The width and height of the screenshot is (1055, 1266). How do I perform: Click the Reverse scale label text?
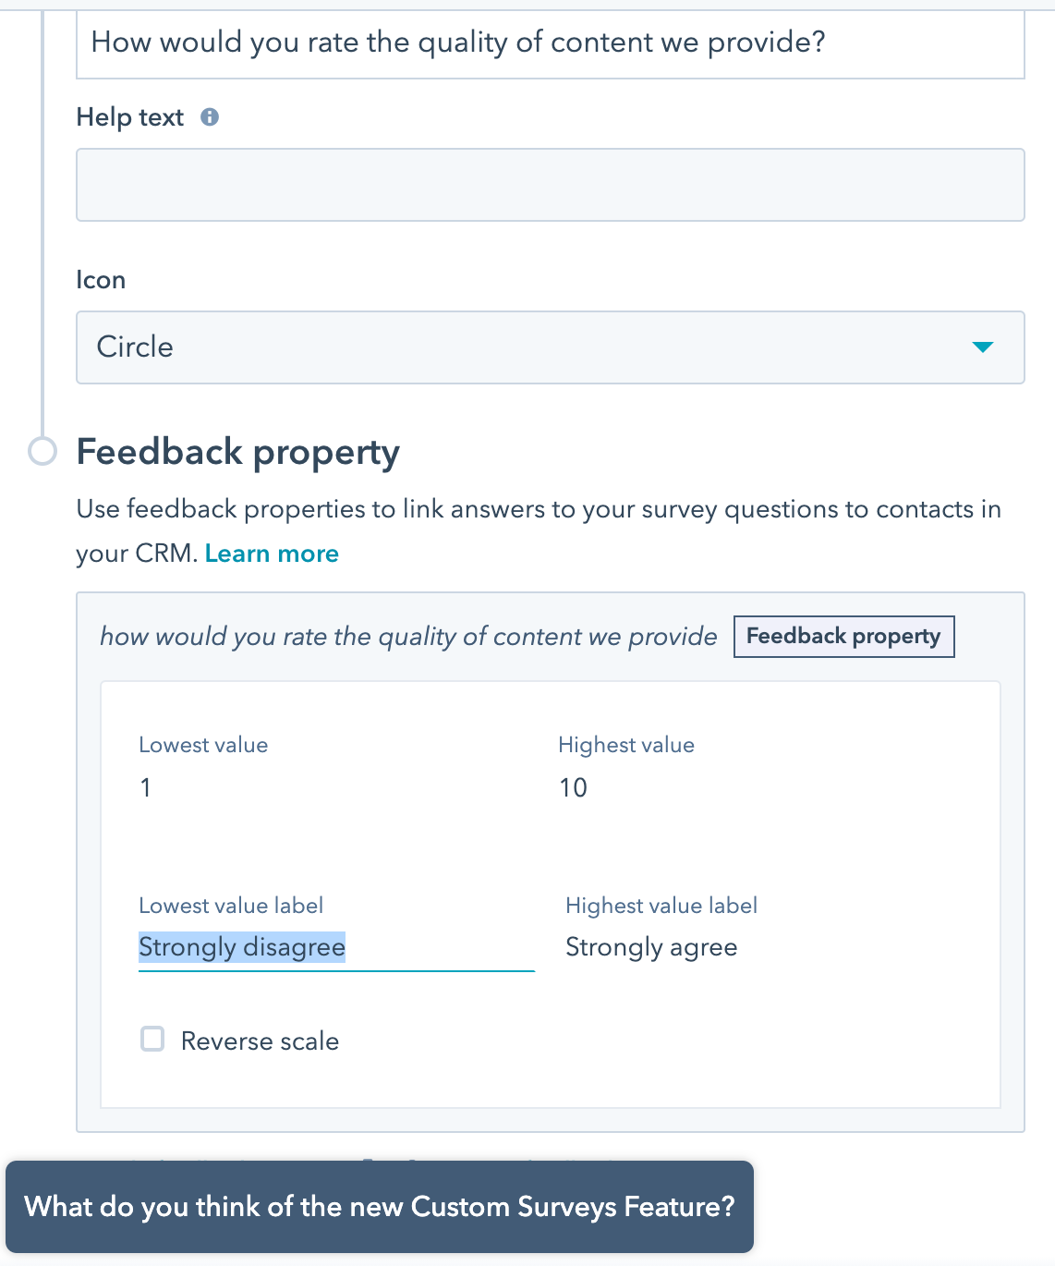click(260, 1041)
